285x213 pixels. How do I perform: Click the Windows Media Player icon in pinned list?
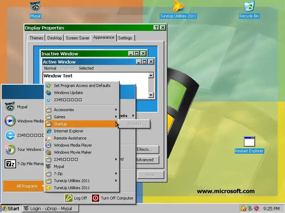[10, 121]
